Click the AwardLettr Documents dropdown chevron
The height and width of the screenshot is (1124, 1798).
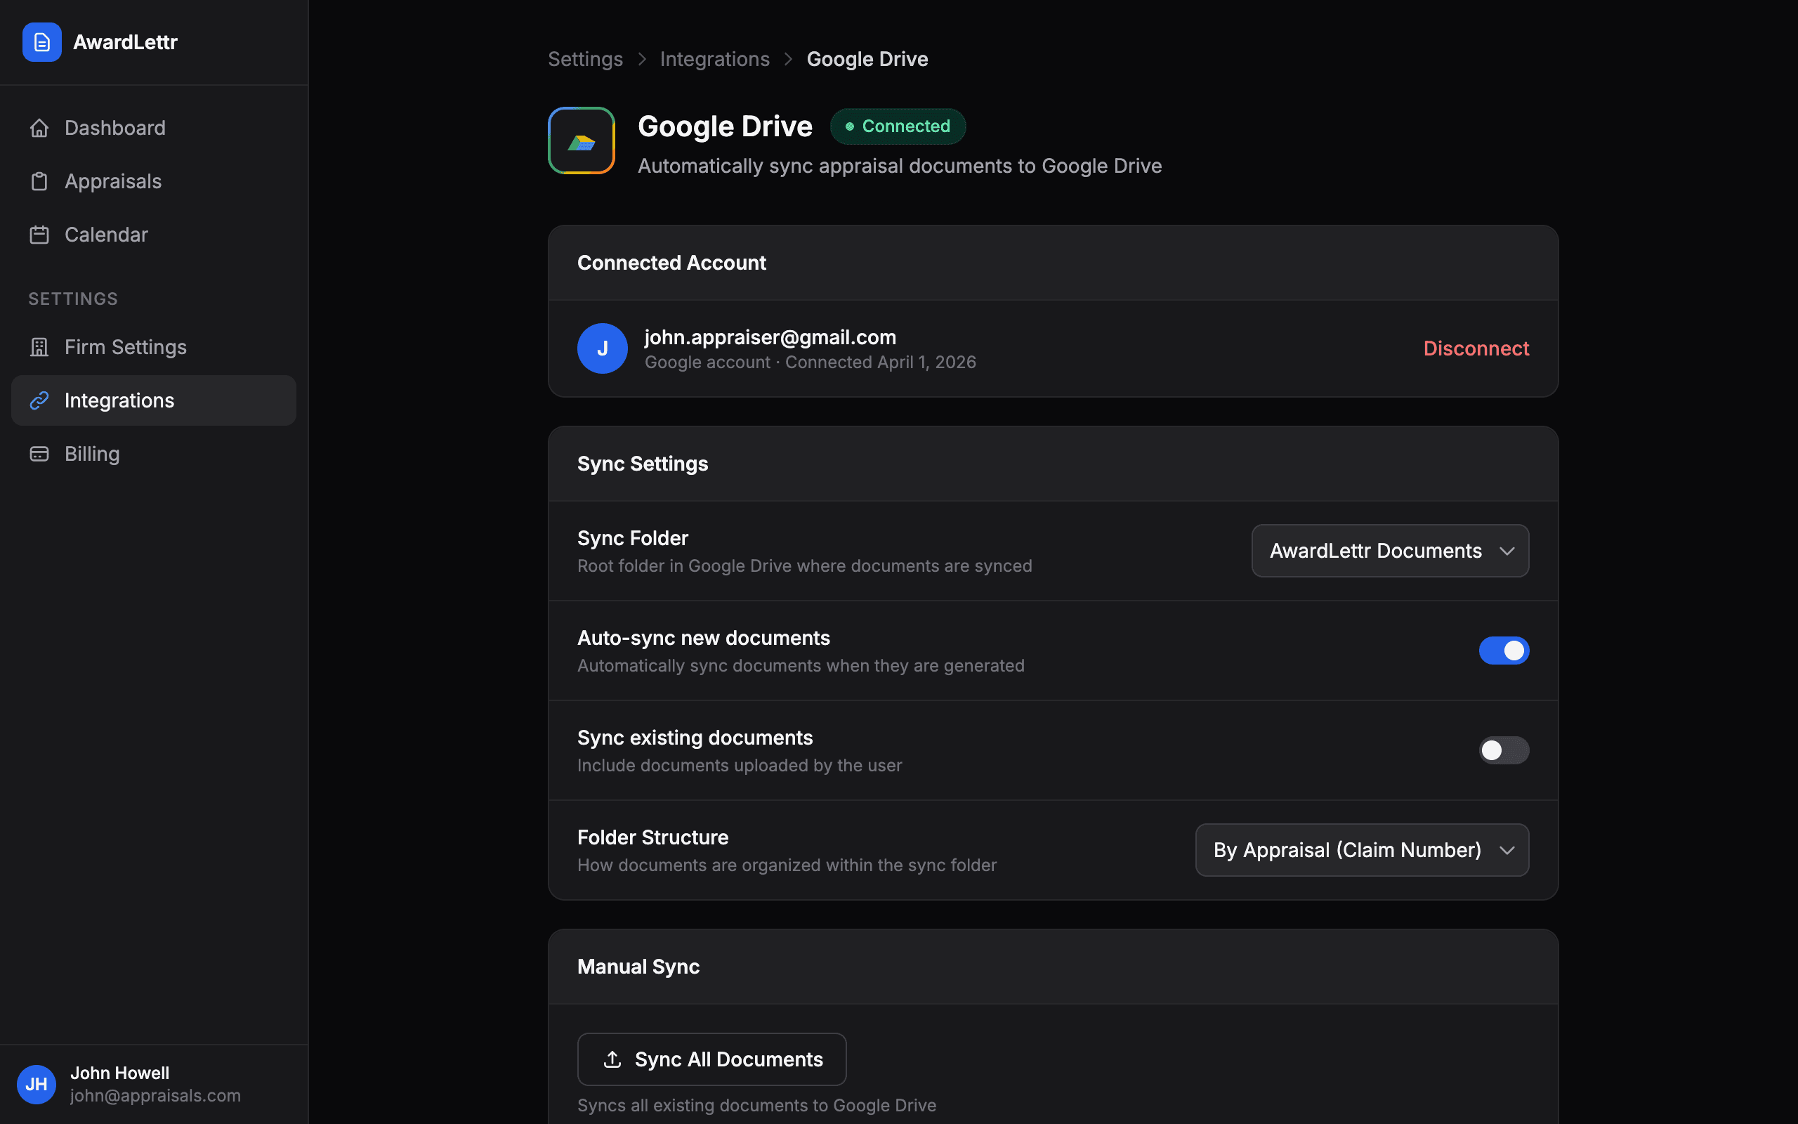(x=1507, y=551)
